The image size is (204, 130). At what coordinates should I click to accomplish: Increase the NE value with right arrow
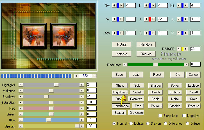[186, 5]
